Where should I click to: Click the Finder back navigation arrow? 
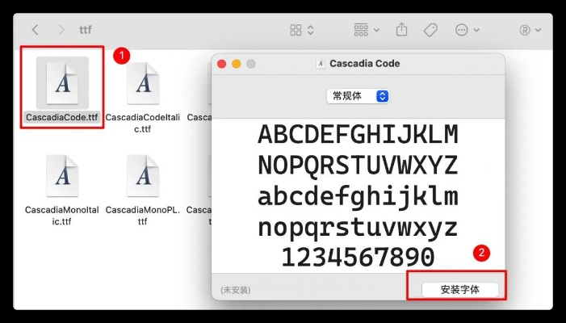(35, 30)
